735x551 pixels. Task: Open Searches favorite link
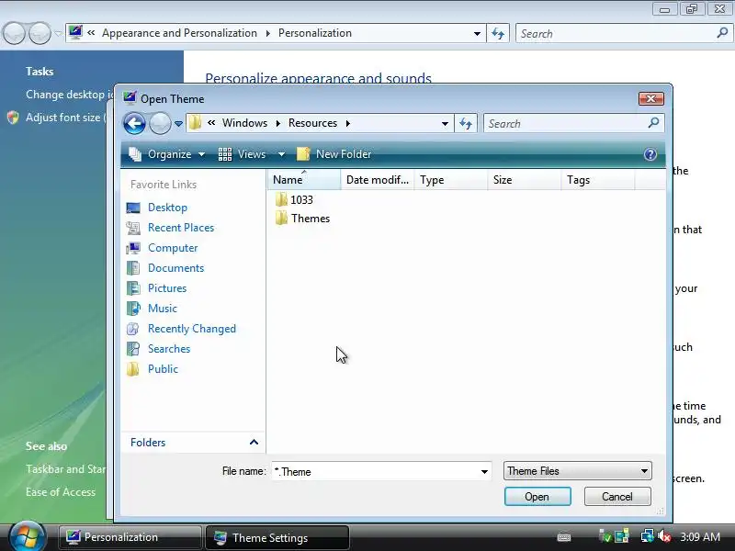point(169,349)
